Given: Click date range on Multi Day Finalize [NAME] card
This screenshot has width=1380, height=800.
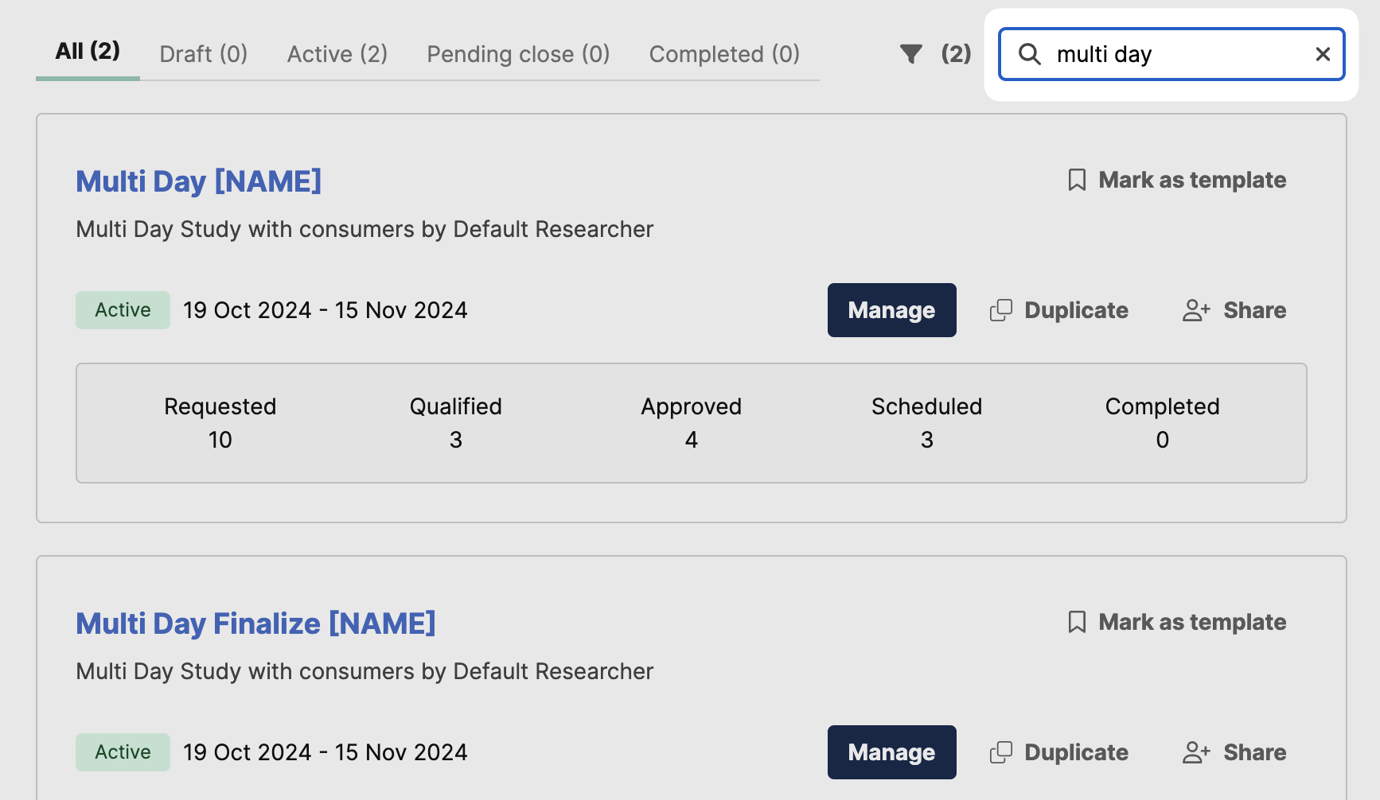Looking at the screenshot, I should click(x=326, y=752).
